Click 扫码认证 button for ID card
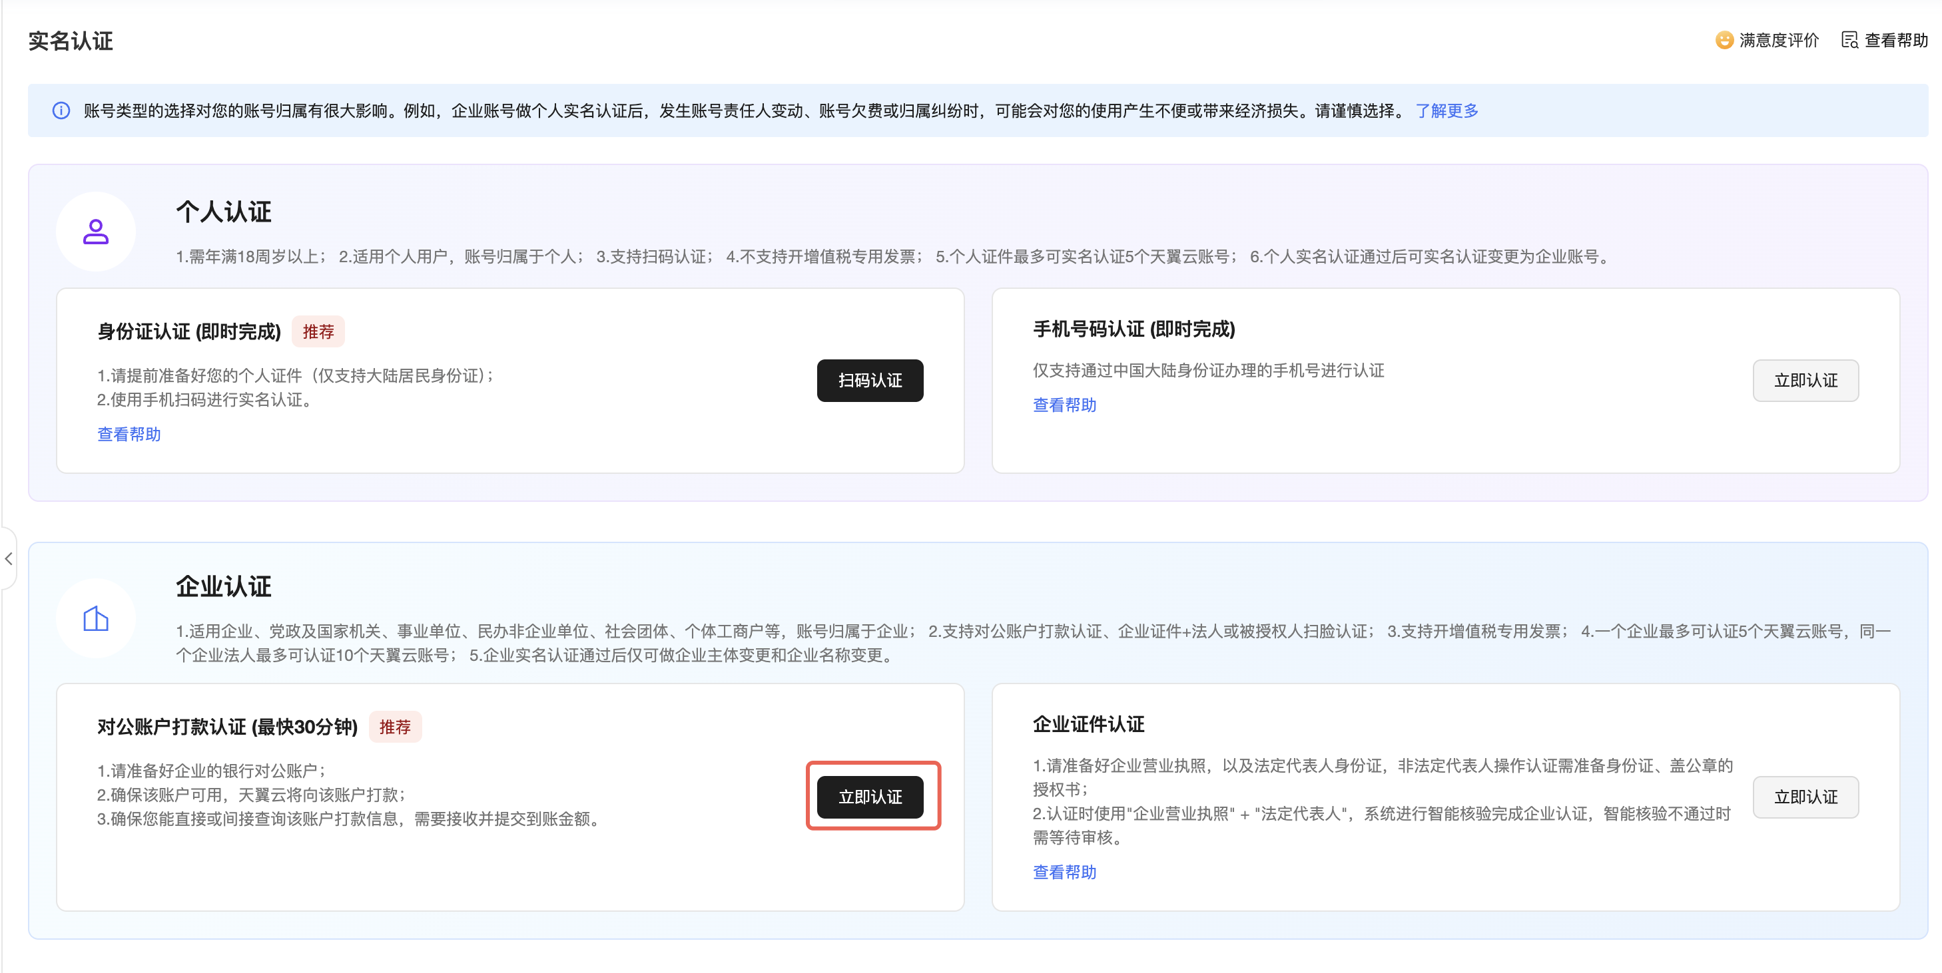1942x973 pixels. tap(870, 380)
